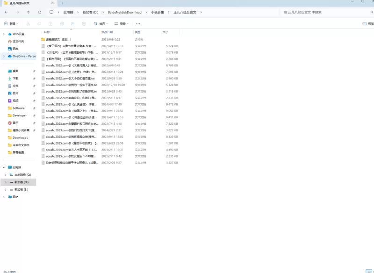
Task: Select file modified 2022/12/30 19:28
Action: coord(110,85)
